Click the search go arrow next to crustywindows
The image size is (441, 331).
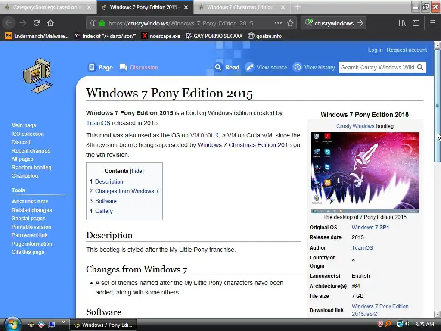[360, 23]
